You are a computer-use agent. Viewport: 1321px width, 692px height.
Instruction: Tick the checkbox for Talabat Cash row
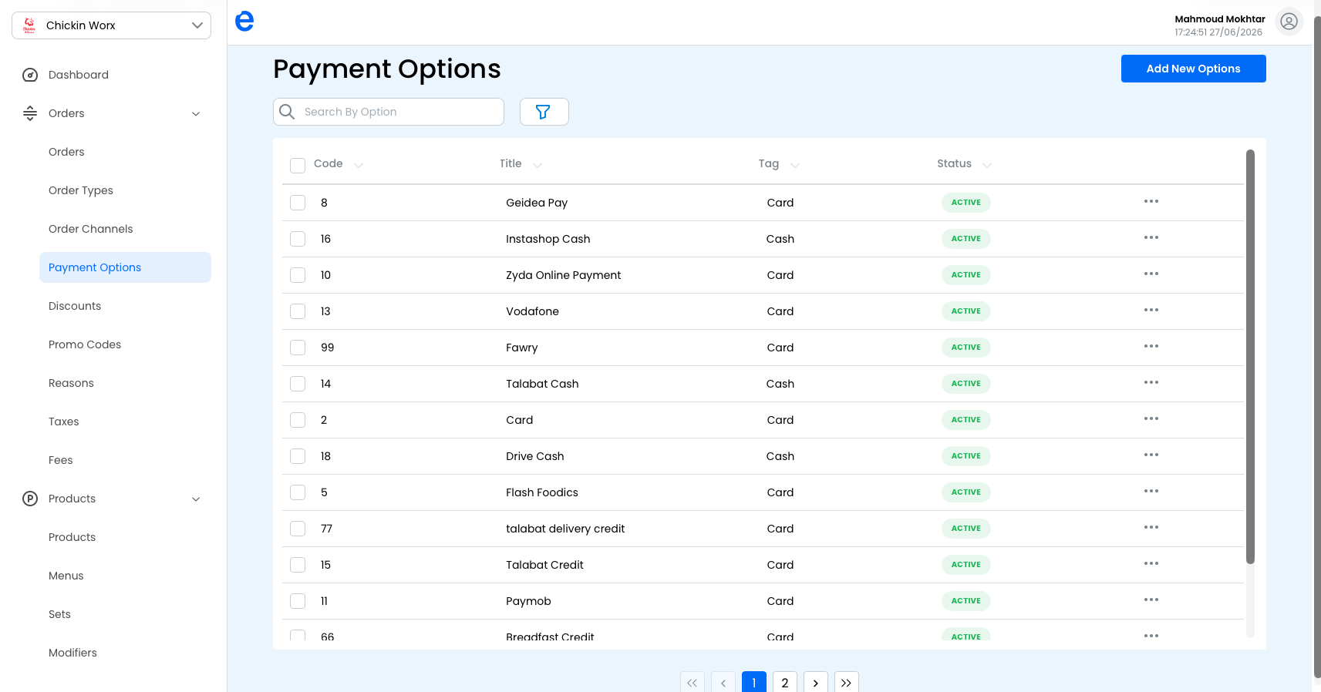[298, 384]
